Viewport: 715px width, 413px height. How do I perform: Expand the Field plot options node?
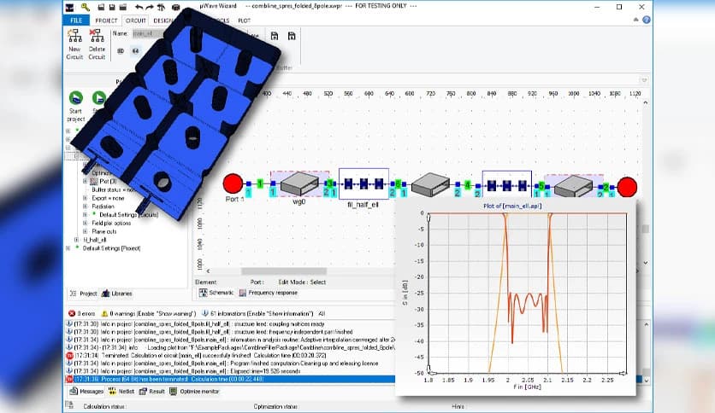click(x=85, y=224)
